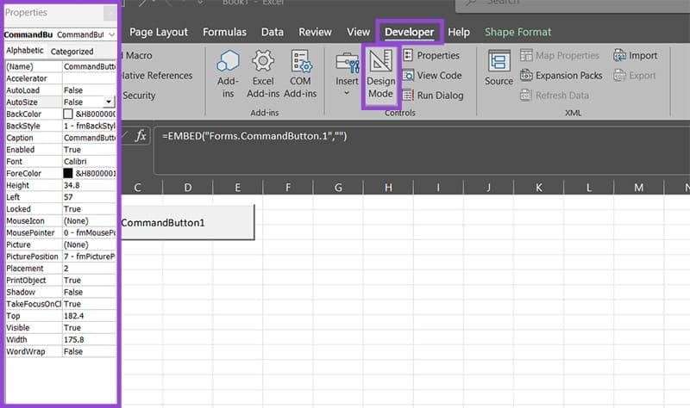Switch to the Categorized tab
The height and width of the screenshot is (408, 690).
click(72, 52)
